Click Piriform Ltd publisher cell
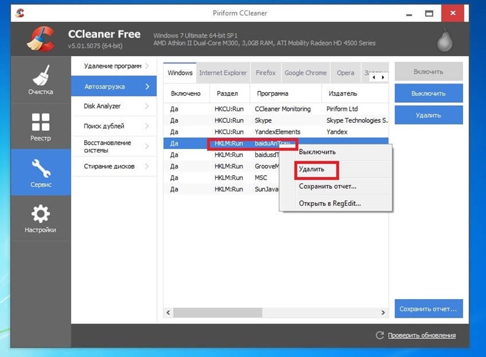 click(x=342, y=109)
